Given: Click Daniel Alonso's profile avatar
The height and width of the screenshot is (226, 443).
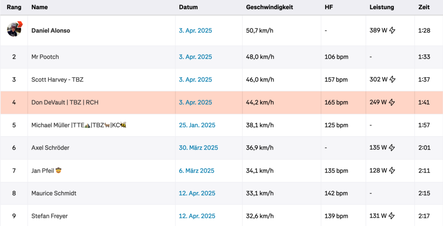Looking at the screenshot, I should click(14, 30).
